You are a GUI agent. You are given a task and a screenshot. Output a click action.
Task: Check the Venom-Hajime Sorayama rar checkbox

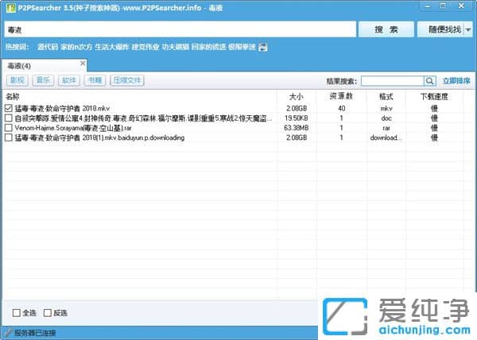9,128
